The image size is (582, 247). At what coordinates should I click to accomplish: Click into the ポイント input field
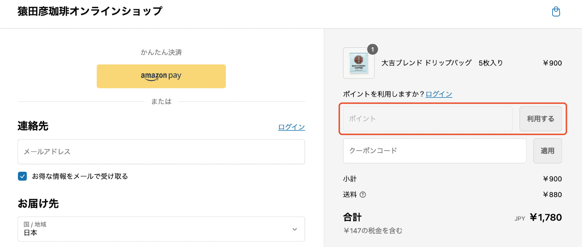point(428,119)
